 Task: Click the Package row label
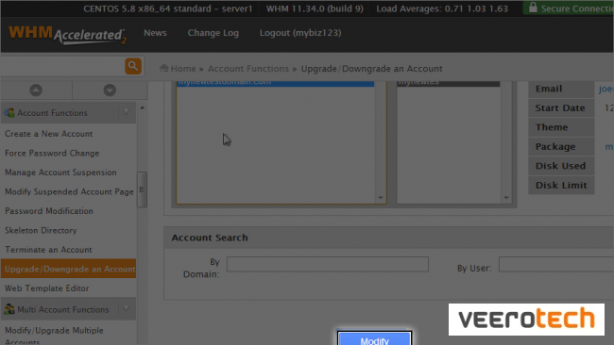click(561, 146)
